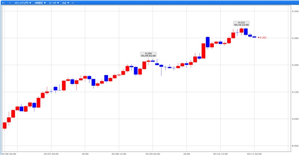The image size is (299, 155).
Task: Expand the 2時間足 timeframe dropdown
Action: pyautogui.click(x=40, y=3)
